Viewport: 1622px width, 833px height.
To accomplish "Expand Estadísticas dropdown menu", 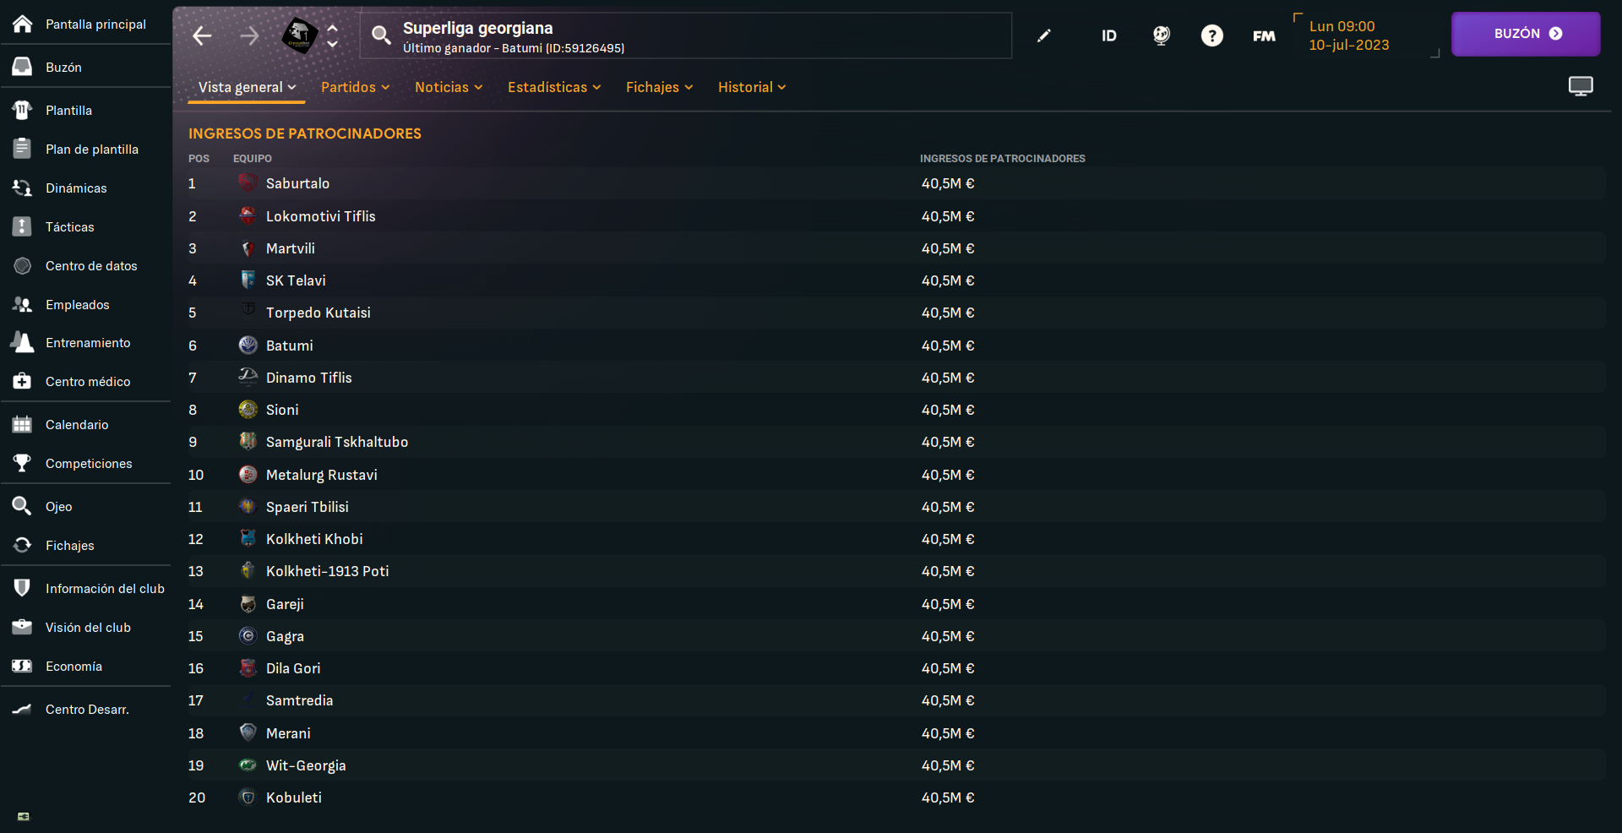I will 554,87.
